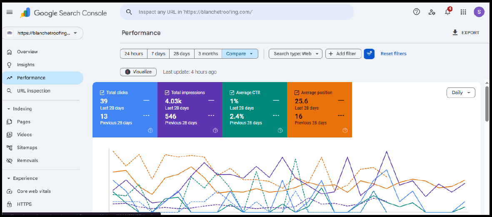Select the 24 hours date range
The width and height of the screenshot is (492, 217).
pyautogui.click(x=134, y=54)
